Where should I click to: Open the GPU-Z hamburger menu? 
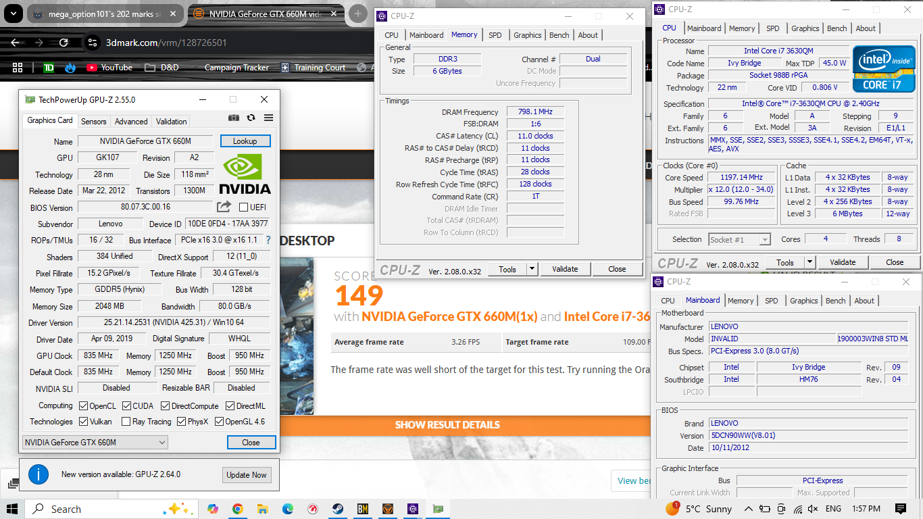click(268, 118)
